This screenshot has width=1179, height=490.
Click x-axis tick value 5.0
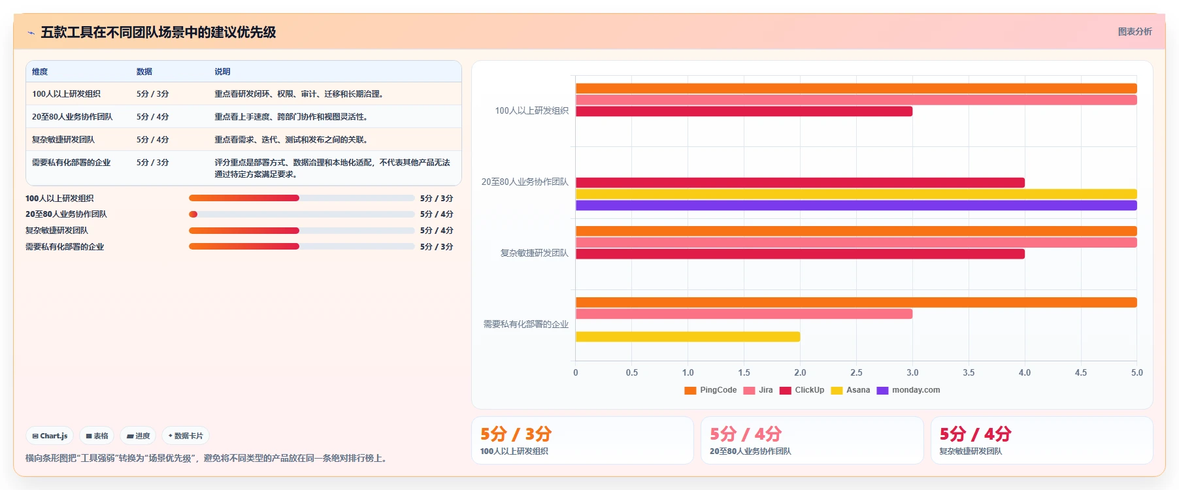point(1137,373)
